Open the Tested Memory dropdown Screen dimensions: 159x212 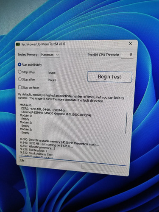click(x=50, y=55)
